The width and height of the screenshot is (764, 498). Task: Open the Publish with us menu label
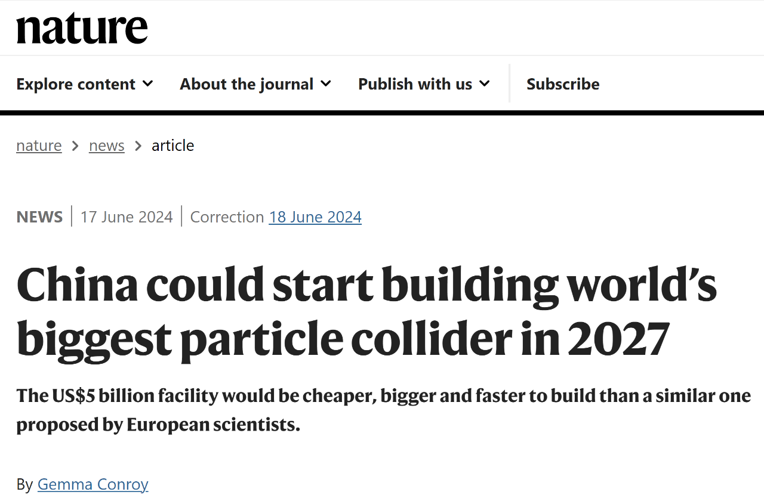point(415,84)
